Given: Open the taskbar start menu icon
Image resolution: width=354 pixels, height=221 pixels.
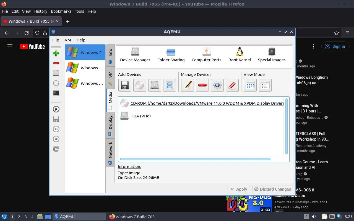Looking at the screenshot, I should click(x=4, y=217).
